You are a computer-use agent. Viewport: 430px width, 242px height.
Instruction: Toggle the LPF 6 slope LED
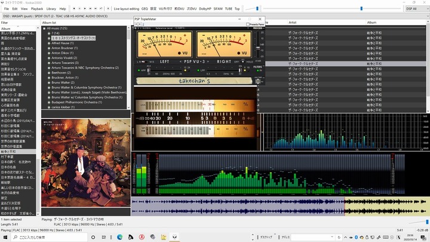pos(245,71)
